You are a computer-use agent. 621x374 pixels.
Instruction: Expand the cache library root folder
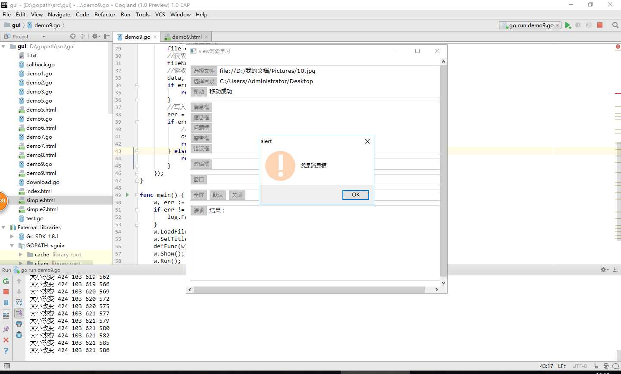click(20, 254)
